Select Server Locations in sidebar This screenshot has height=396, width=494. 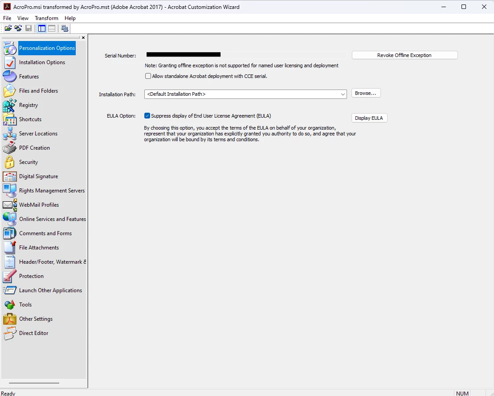[38, 134]
